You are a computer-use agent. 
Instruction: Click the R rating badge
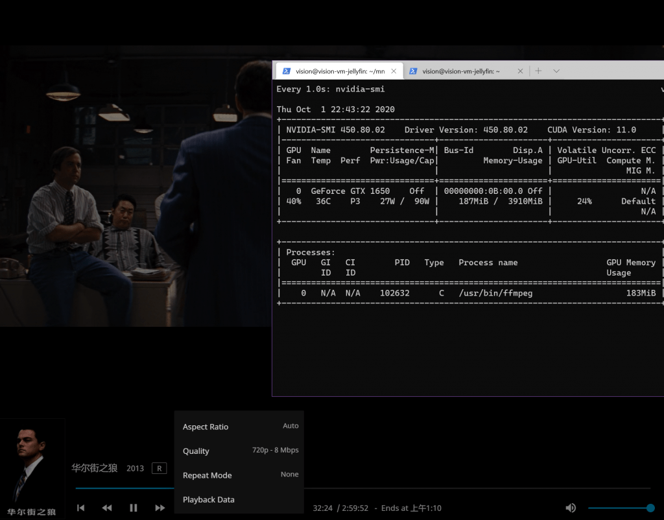(160, 468)
